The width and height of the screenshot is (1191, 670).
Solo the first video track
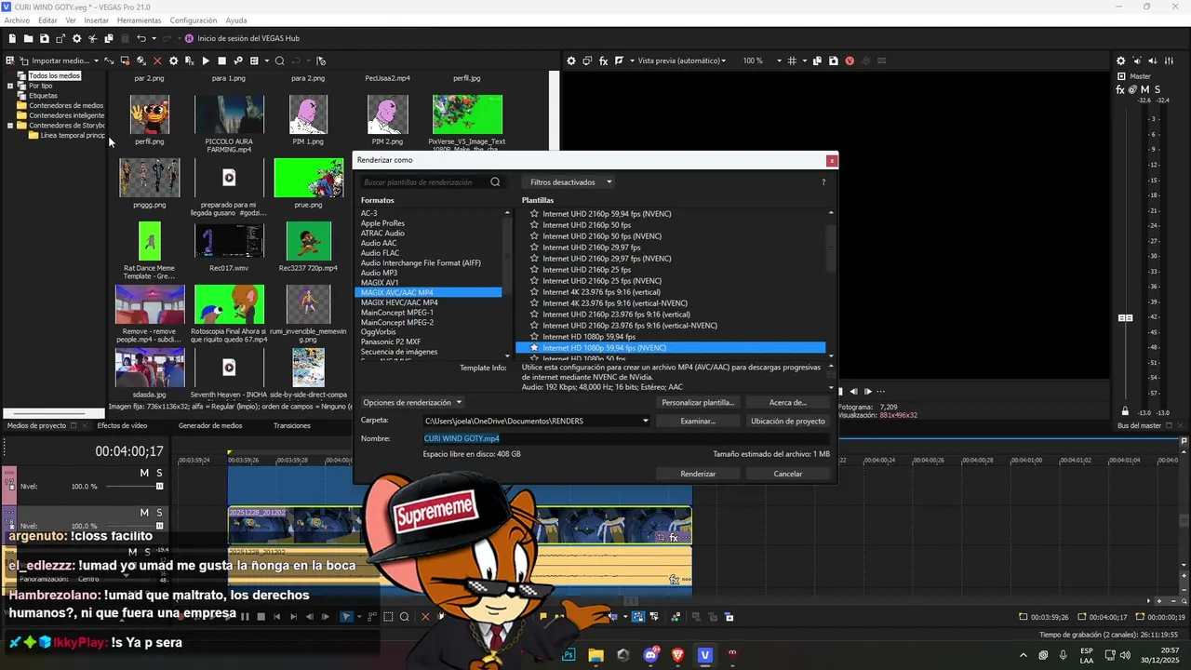(x=159, y=473)
